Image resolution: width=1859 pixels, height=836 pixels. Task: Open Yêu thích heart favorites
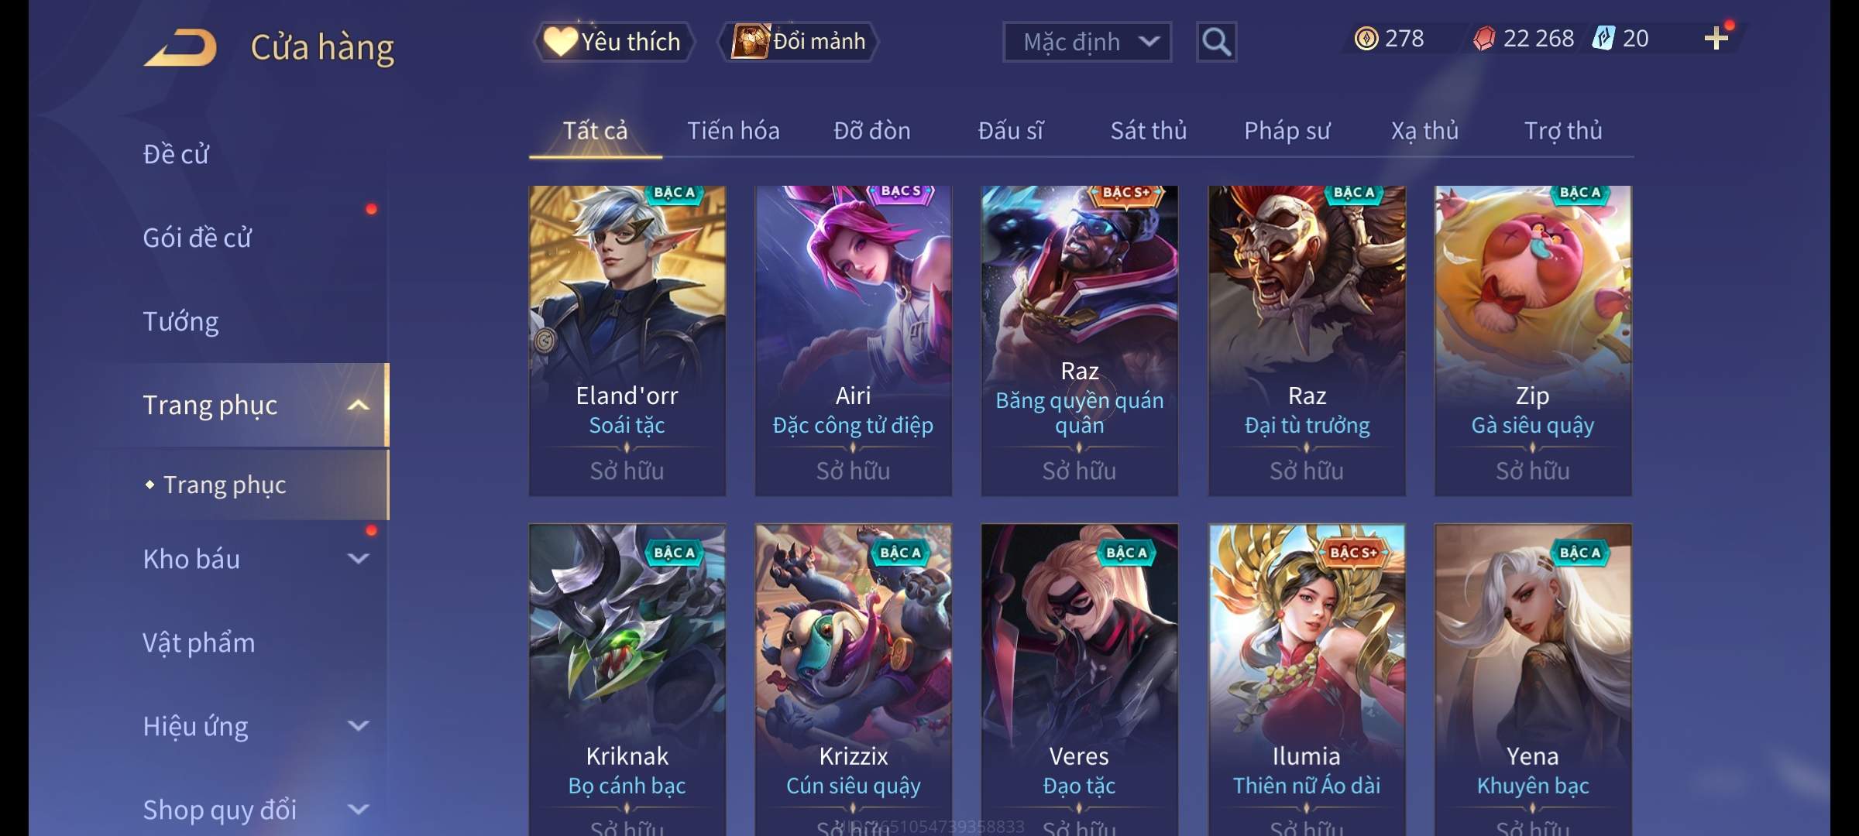point(613,42)
